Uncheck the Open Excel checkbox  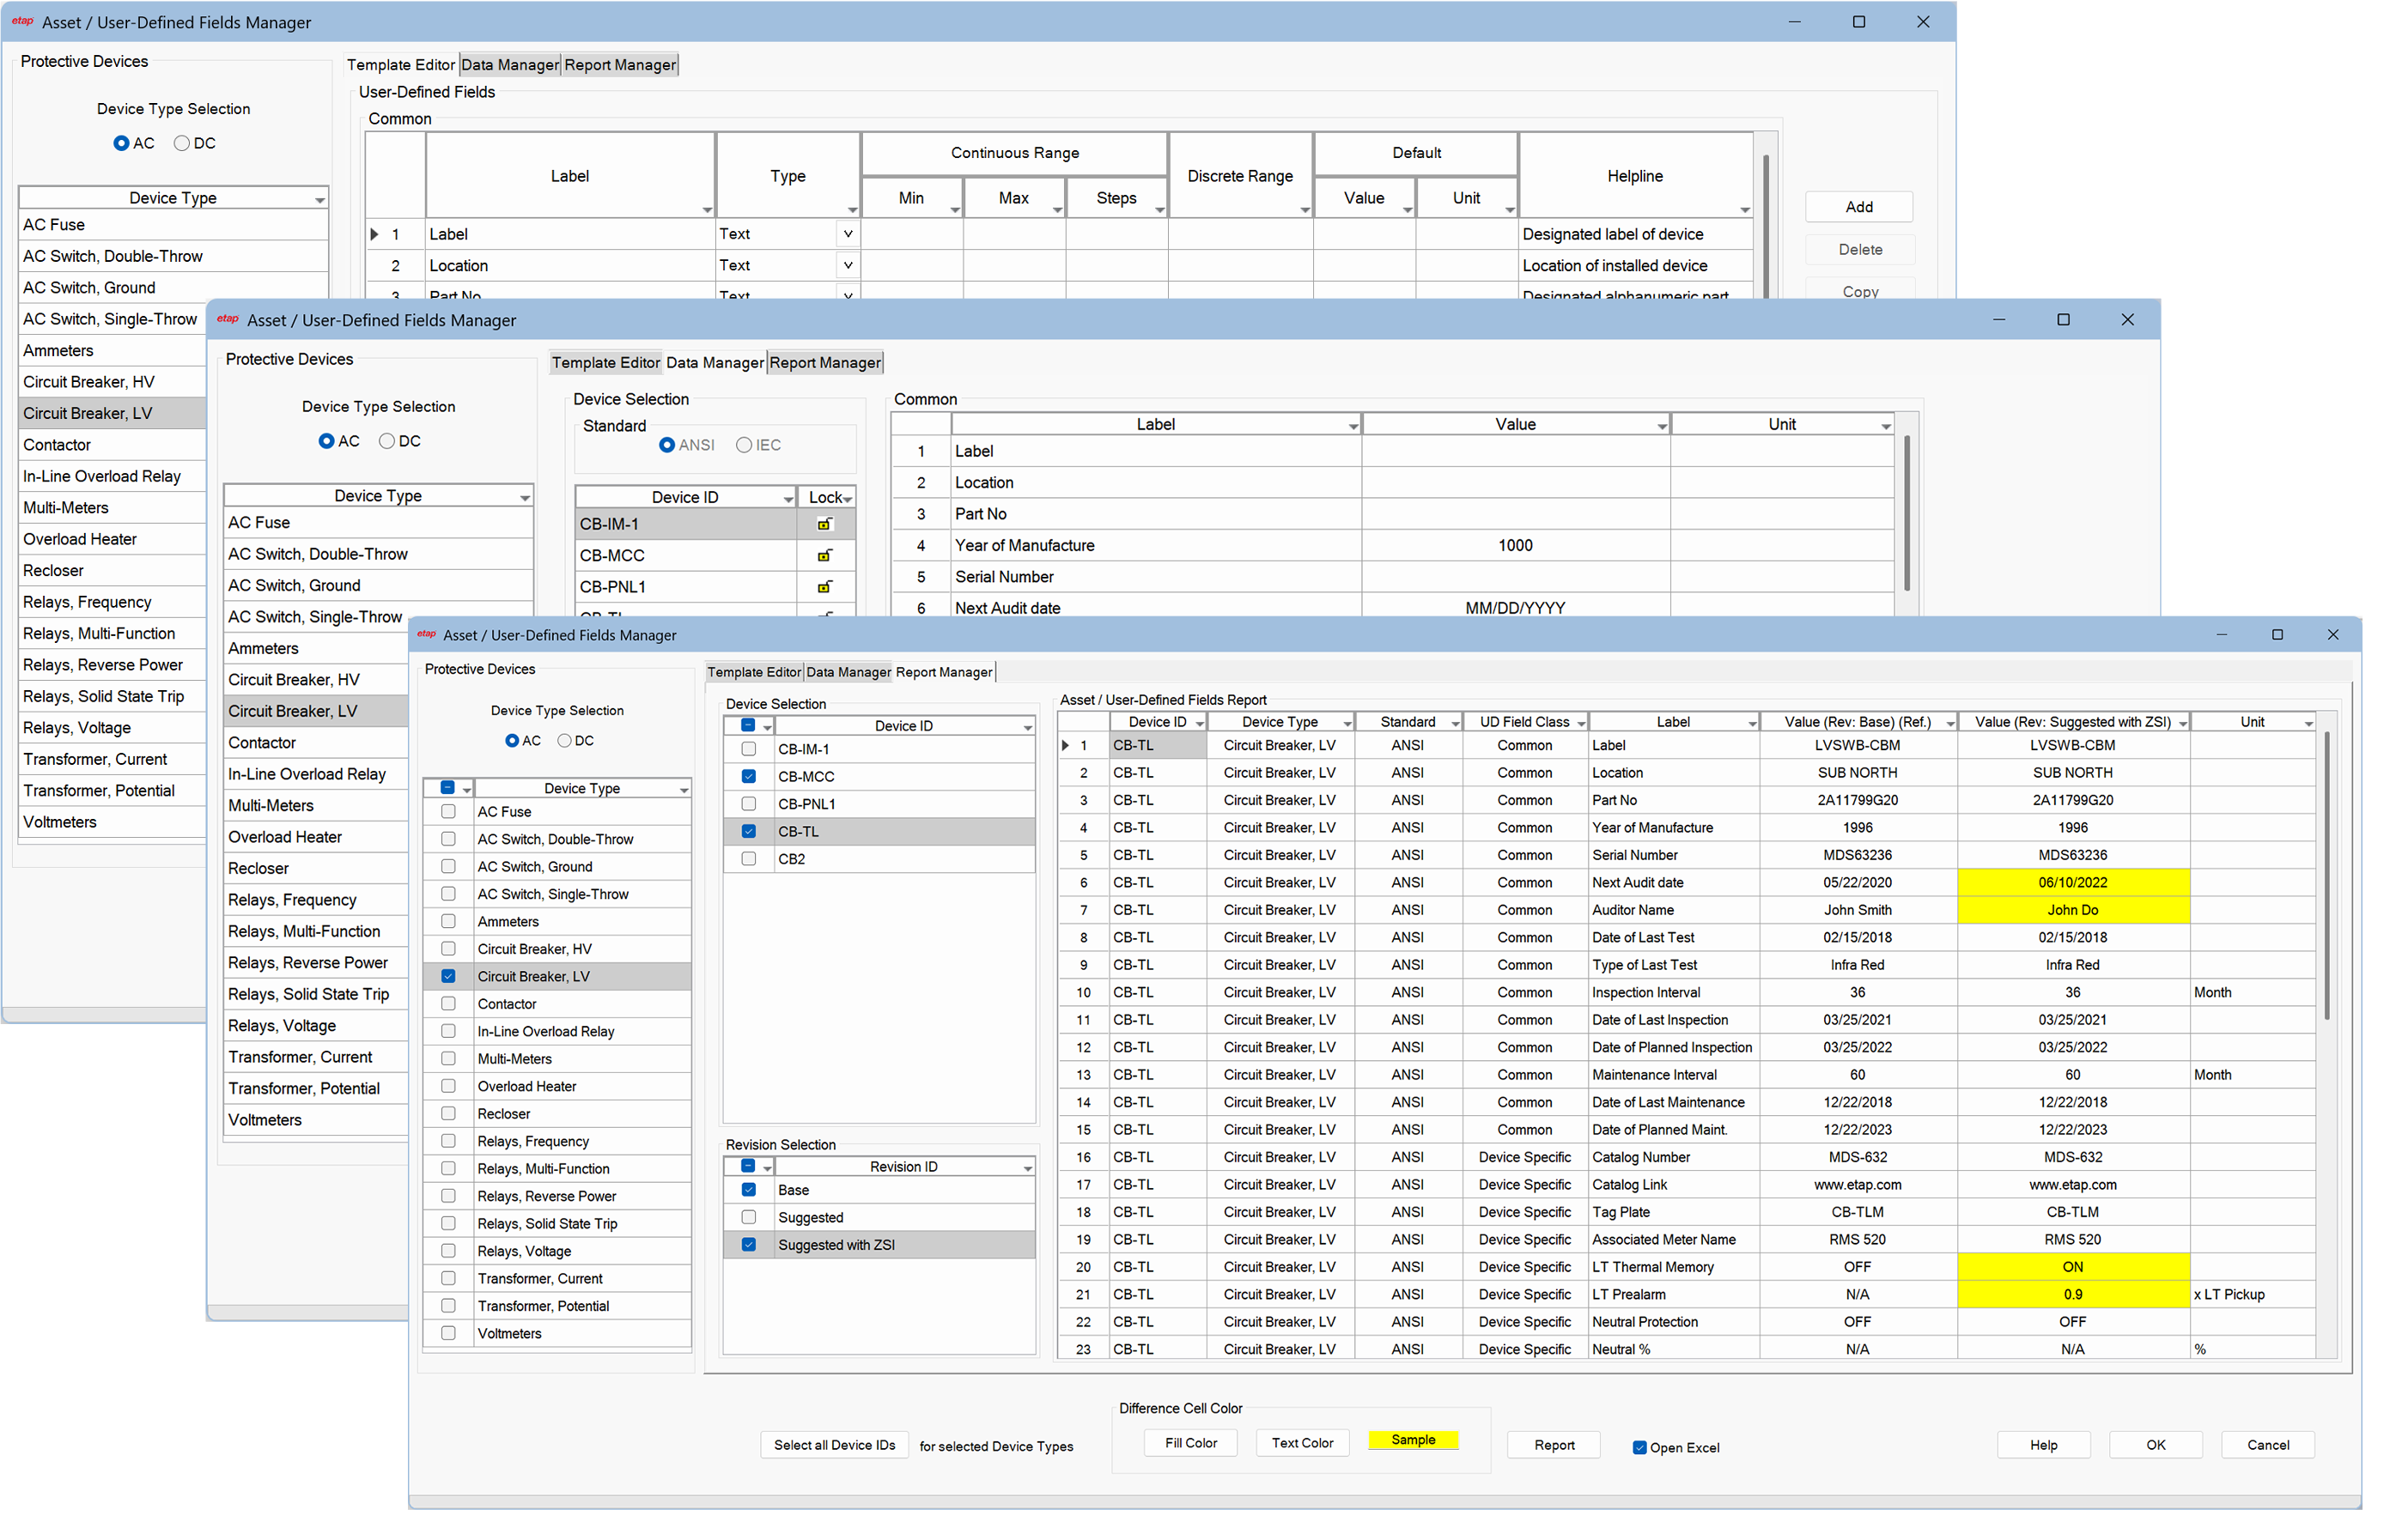[x=1639, y=1447]
